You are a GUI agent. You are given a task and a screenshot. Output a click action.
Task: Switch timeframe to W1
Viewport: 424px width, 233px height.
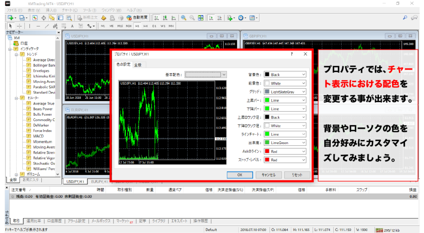163,26
